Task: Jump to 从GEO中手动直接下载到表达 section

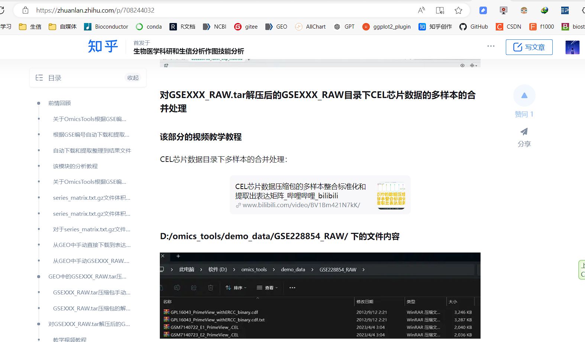Action: [x=92, y=245]
